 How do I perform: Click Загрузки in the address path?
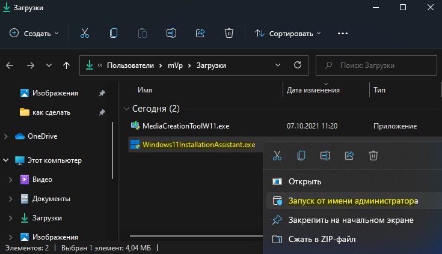(211, 65)
